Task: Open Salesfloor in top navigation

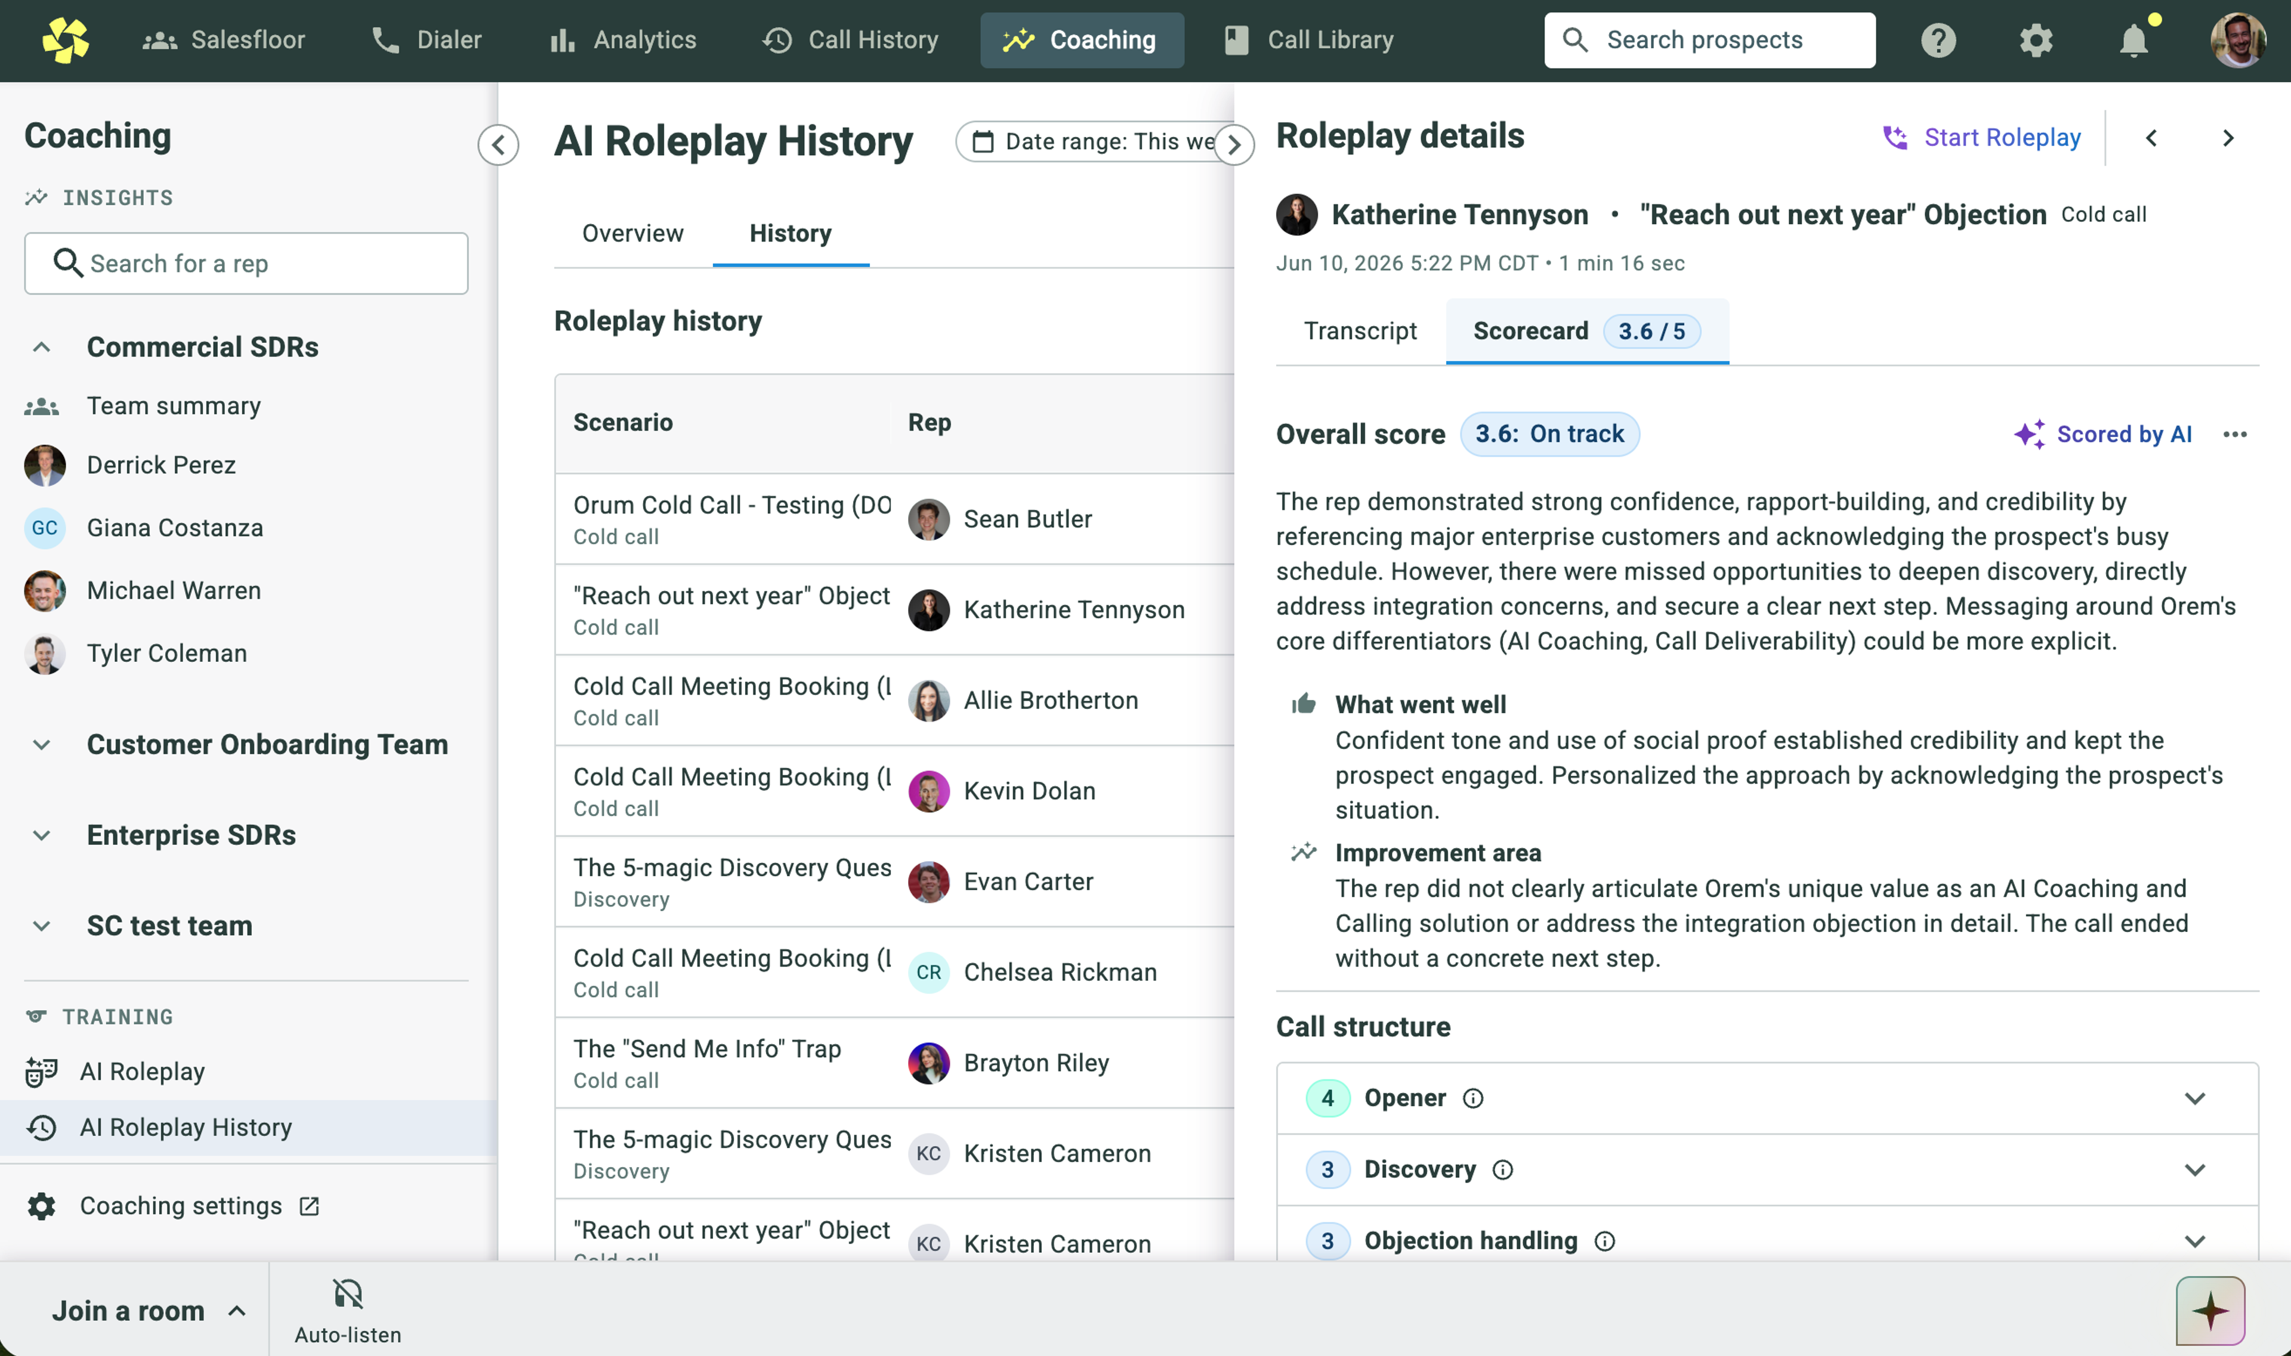Action: (x=224, y=40)
